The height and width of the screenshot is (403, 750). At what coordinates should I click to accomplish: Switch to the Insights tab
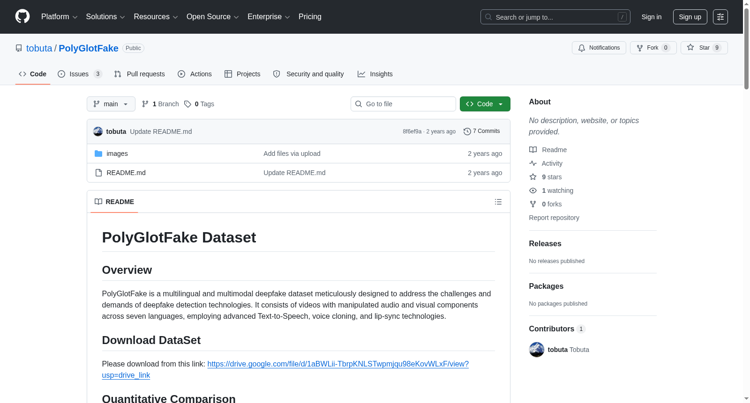click(x=375, y=74)
